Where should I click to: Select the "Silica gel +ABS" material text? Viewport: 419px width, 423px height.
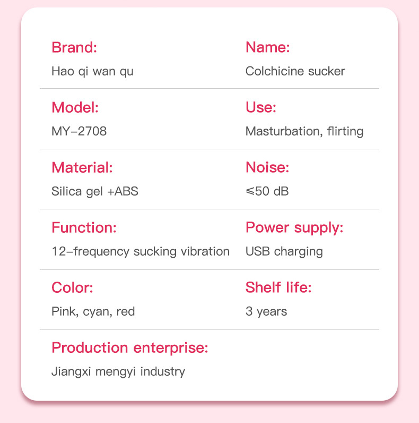(x=95, y=191)
